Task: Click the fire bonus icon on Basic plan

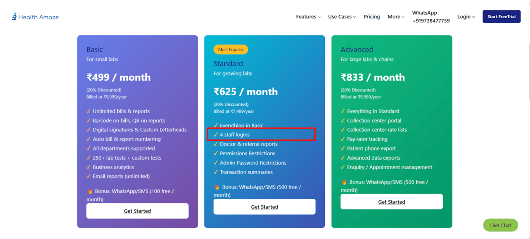Action: click(90, 191)
